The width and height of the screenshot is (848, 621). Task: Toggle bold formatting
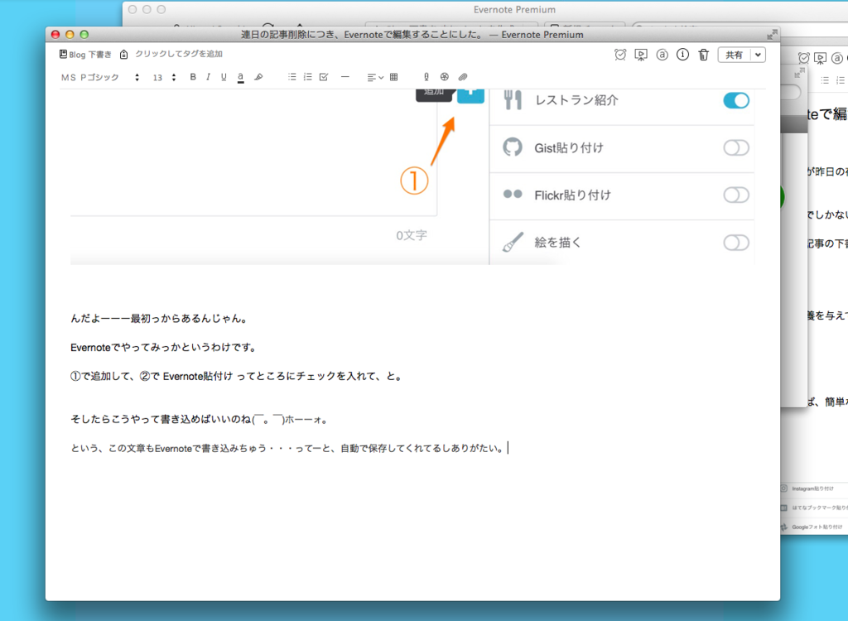click(x=193, y=77)
